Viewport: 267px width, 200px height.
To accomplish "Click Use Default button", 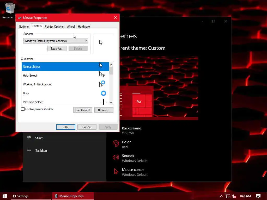I will [83, 110].
